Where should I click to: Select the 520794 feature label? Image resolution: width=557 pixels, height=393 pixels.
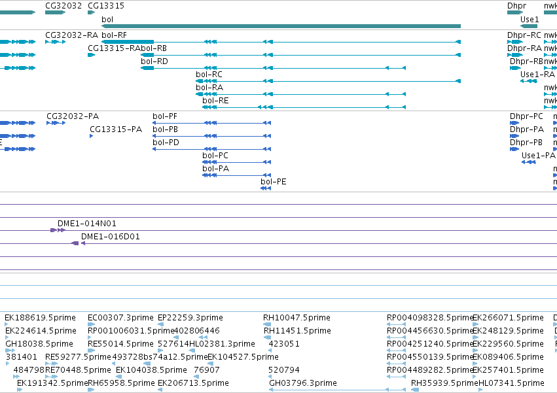[284, 370]
